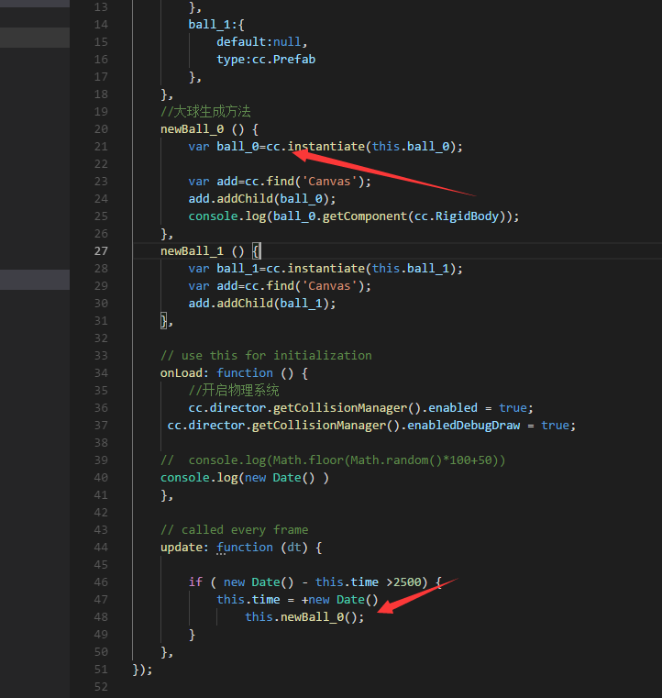
Task: Click "var add=cc.find('Canvas')" on line 23
Action: coord(276,182)
